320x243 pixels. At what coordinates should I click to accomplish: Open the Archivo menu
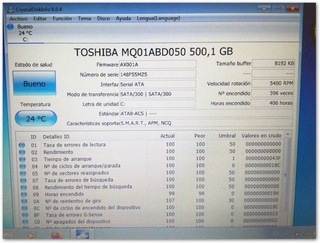(18, 18)
